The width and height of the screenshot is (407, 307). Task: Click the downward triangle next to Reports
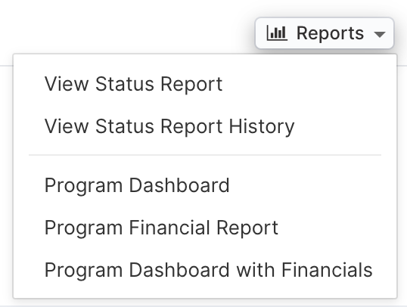[380, 34]
